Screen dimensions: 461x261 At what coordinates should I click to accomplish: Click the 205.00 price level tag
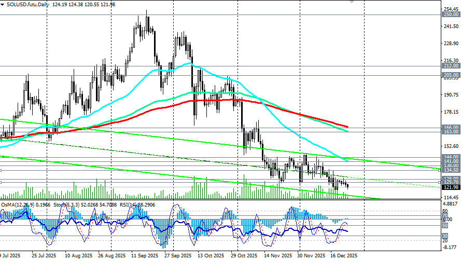pyautogui.click(x=451, y=75)
